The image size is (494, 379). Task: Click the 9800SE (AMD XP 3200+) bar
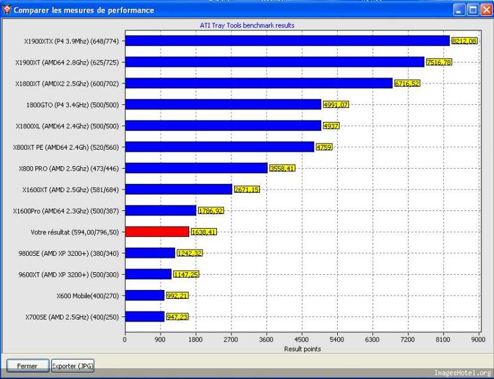click(150, 253)
